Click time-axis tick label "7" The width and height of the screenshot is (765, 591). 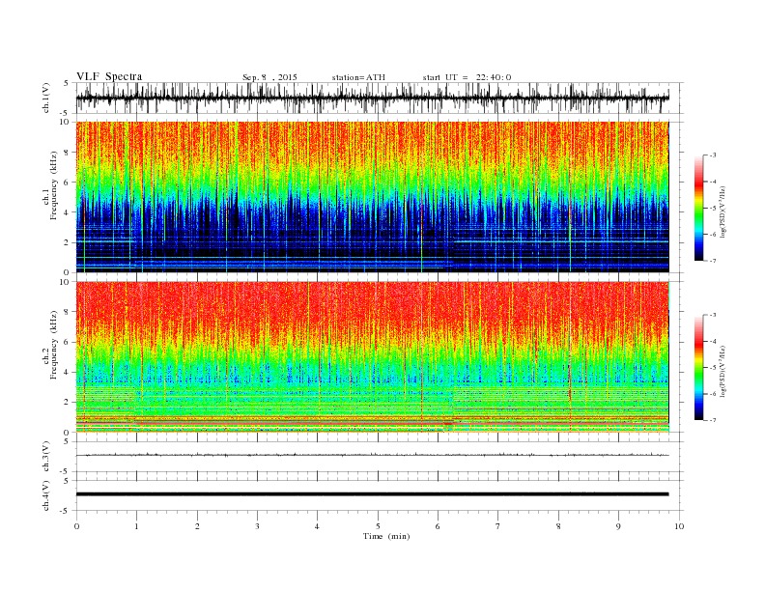click(498, 526)
